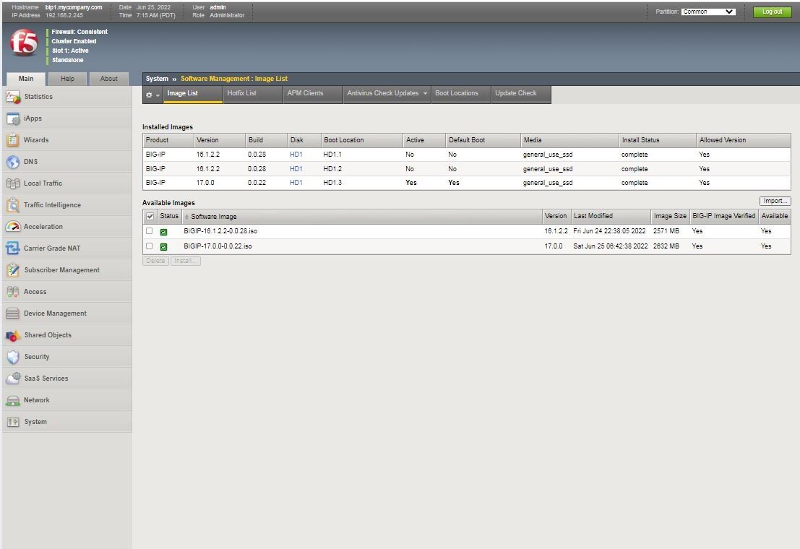Check the BIGIP-17.0.0-0.0.22.iso checkbox
Screen dimensions: 800x549
[149, 246]
